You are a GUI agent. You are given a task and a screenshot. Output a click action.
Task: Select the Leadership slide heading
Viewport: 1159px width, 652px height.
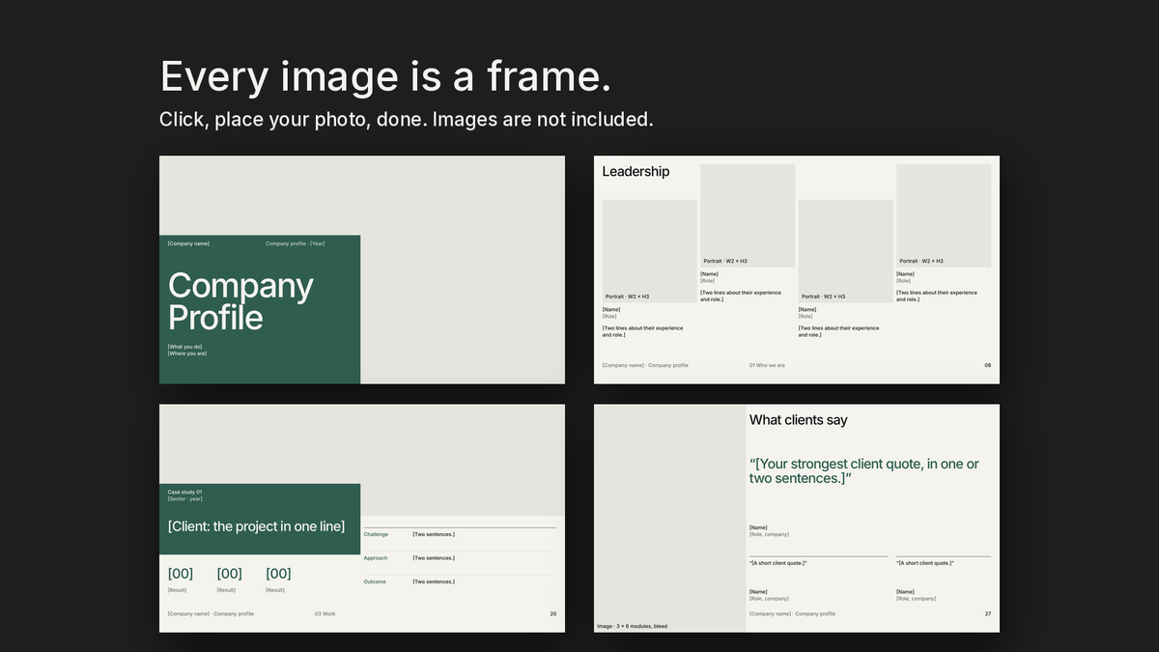(636, 172)
